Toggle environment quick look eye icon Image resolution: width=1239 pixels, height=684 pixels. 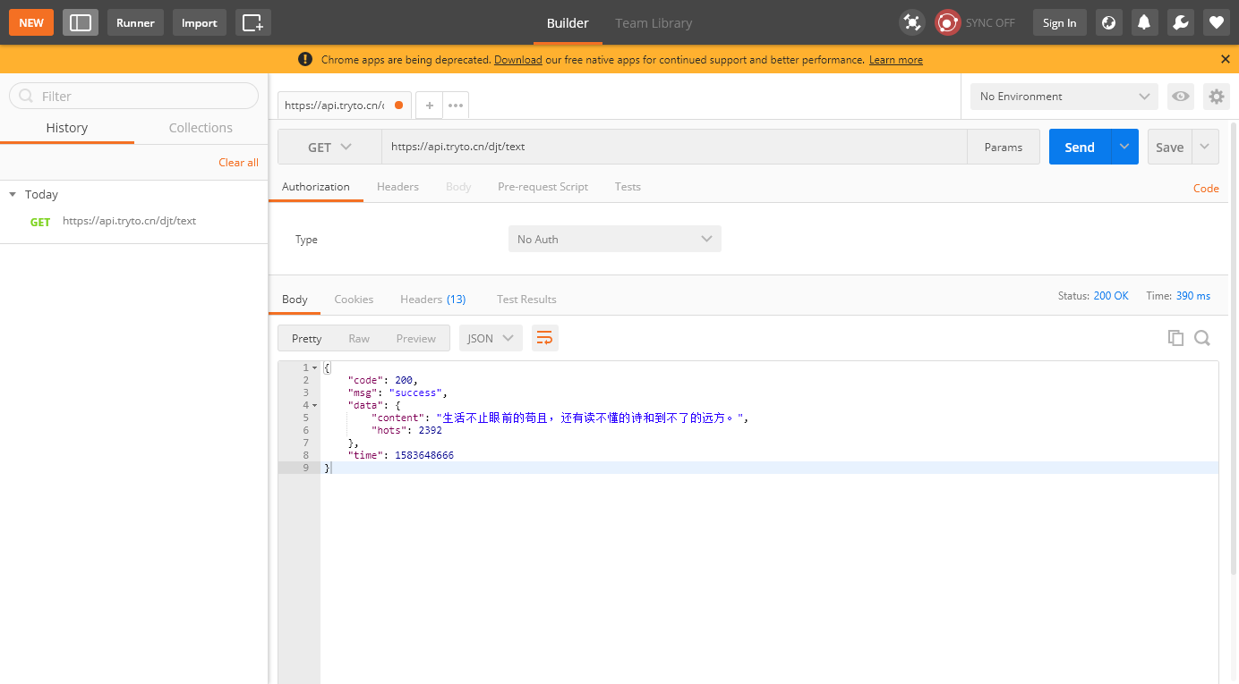pos(1181,97)
